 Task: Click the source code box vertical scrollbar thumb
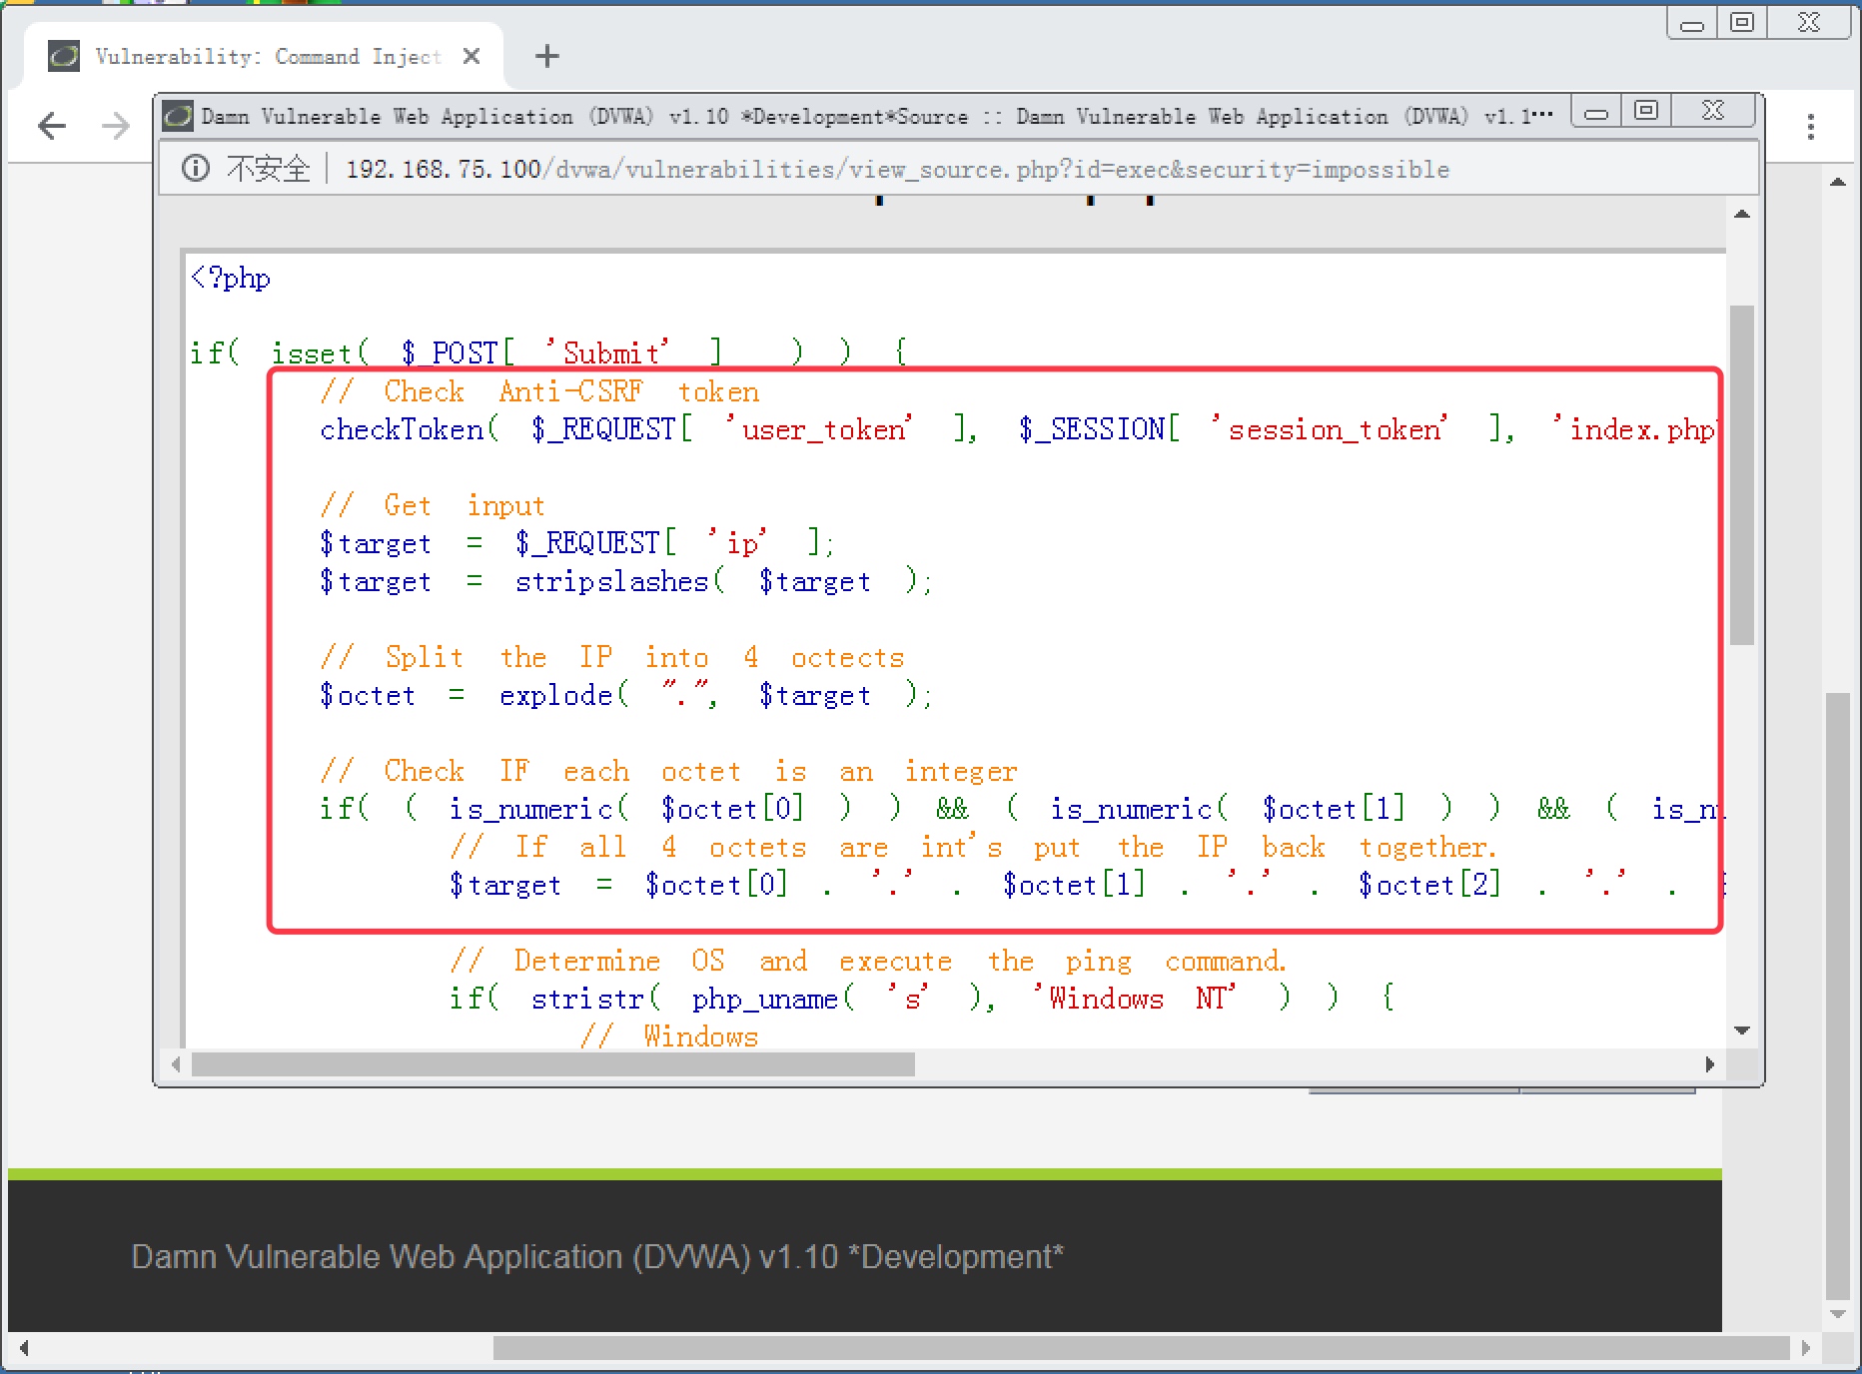point(1742,474)
